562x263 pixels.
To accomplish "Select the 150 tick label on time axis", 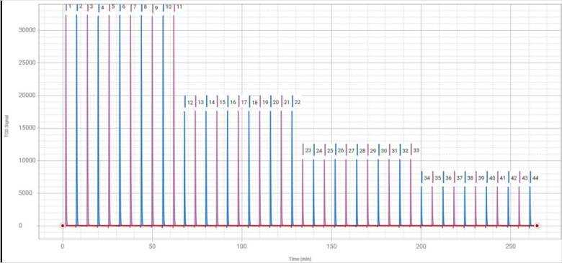I will (331, 246).
